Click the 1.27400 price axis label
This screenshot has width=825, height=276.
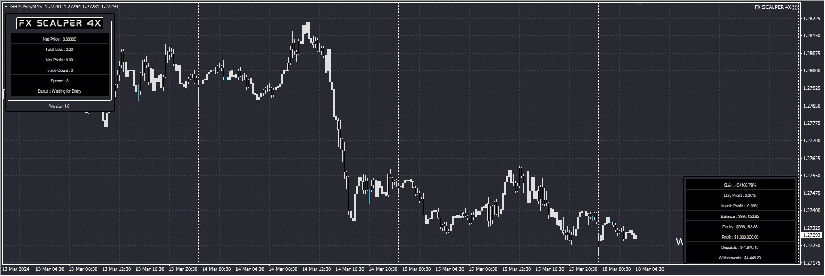pyautogui.click(x=812, y=211)
